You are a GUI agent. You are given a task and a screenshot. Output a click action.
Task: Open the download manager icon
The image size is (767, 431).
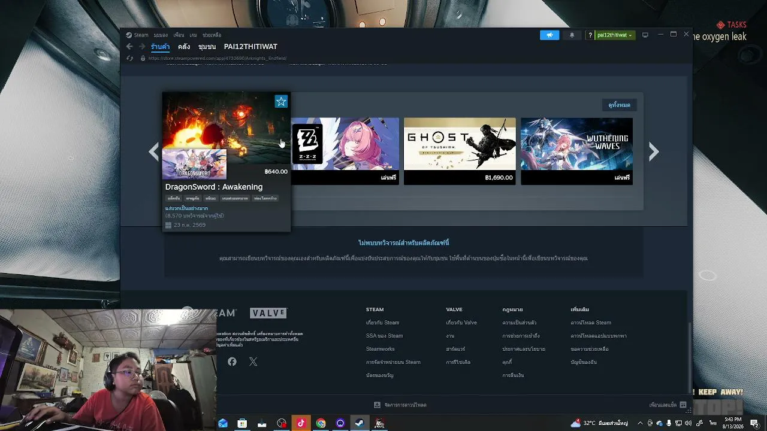pyautogui.click(x=377, y=405)
